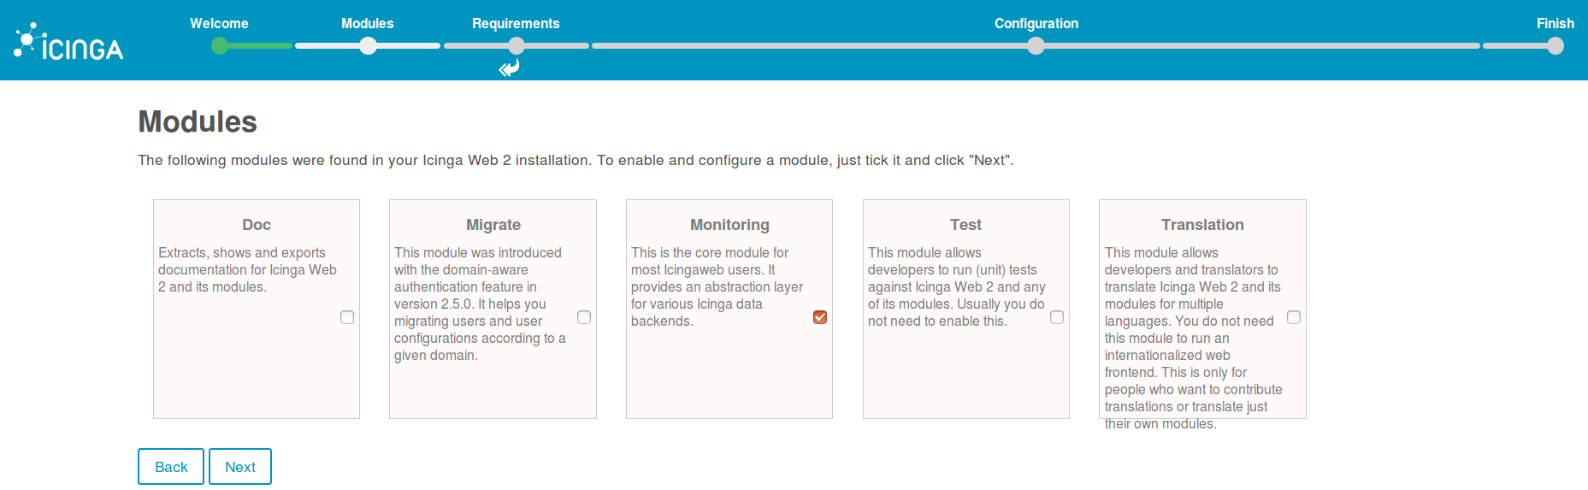Click the green Welcome step circle
This screenshot has height=490, width=1588.
220,46
